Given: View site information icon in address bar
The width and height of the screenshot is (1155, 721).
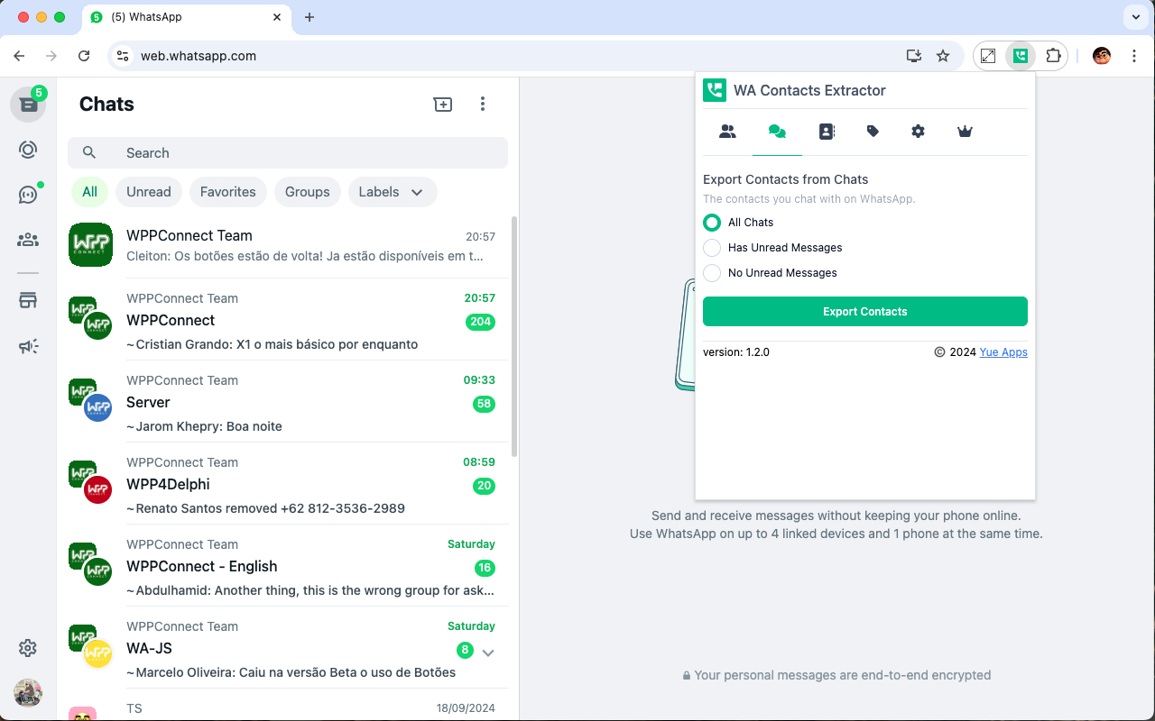Looking at the screenshot, I should pos(123,56).
